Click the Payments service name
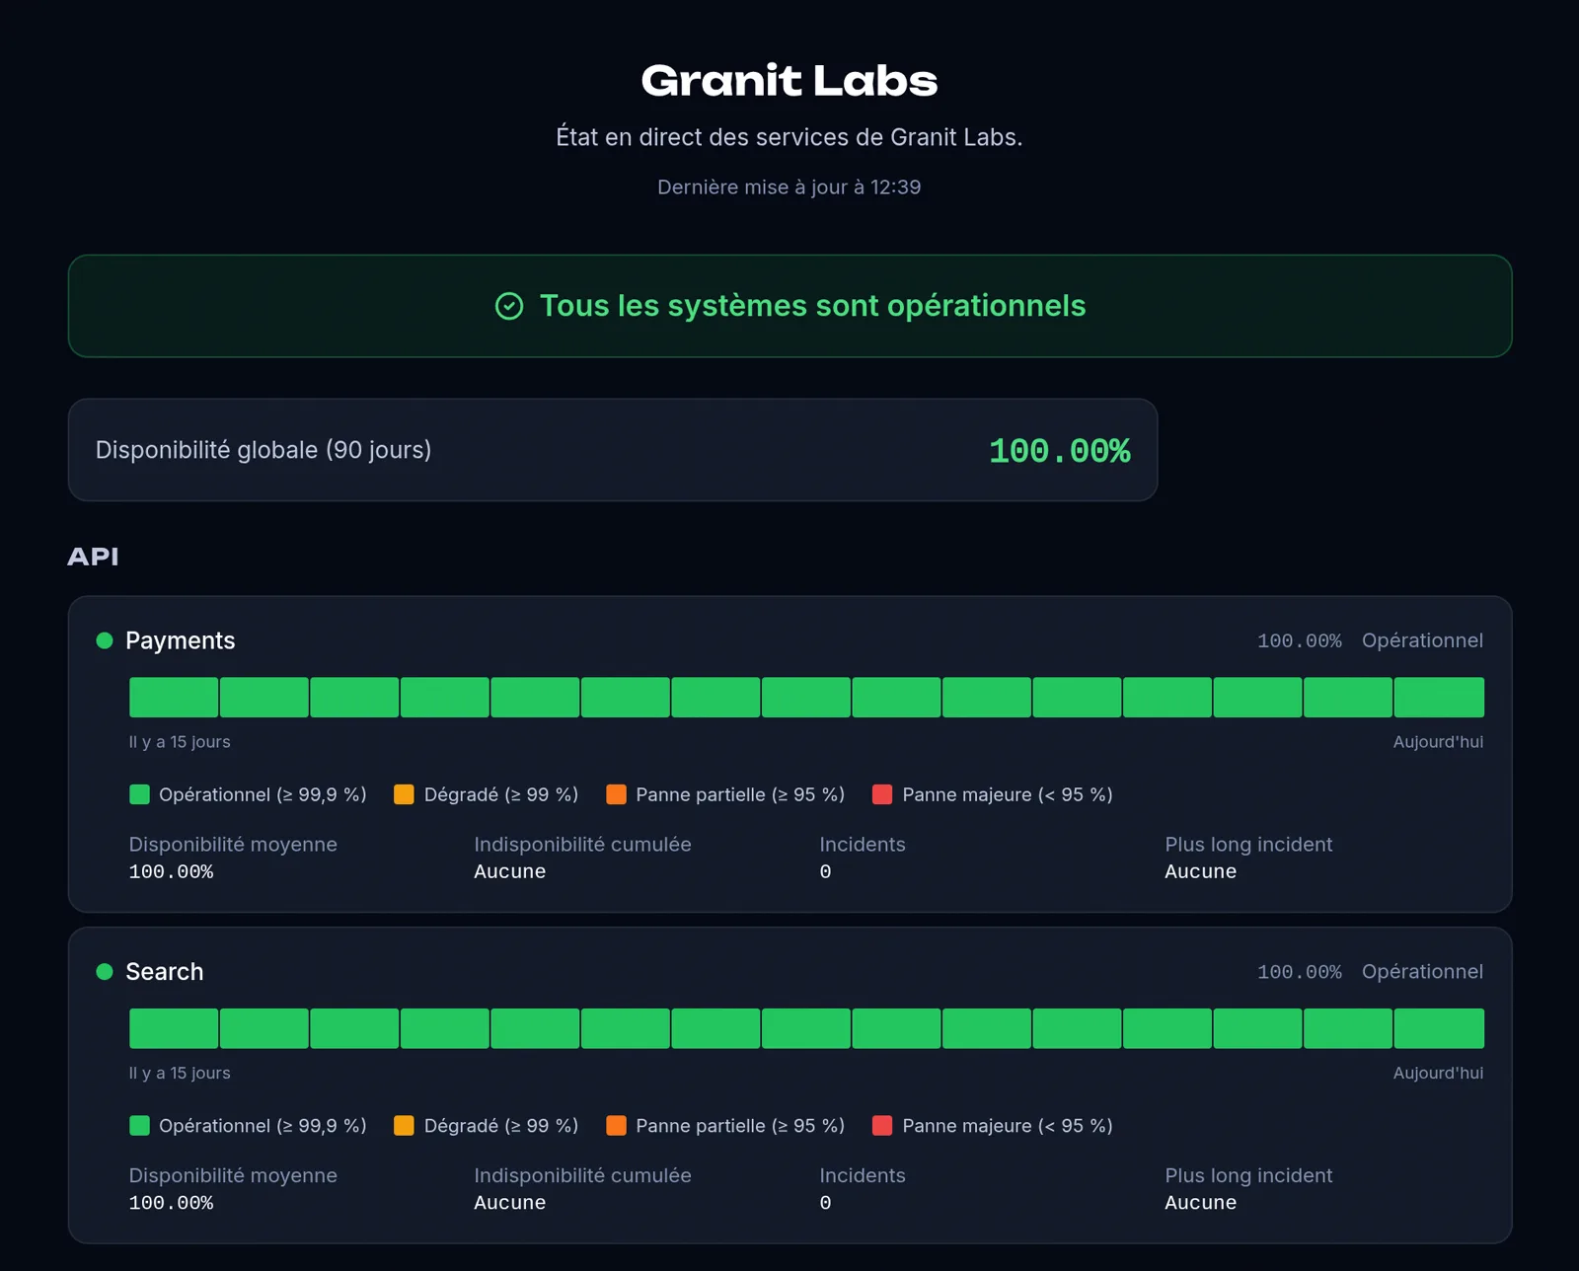The image size is (1579, 1271). point(181,640)
